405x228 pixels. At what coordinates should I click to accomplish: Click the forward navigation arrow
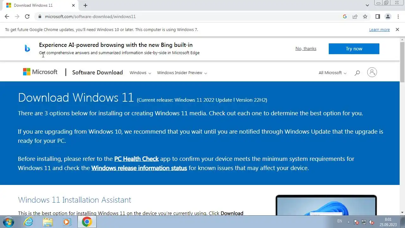click(17, 16)
